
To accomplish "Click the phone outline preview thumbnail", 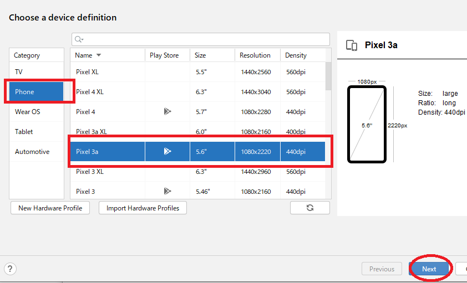I will point(367,124).
